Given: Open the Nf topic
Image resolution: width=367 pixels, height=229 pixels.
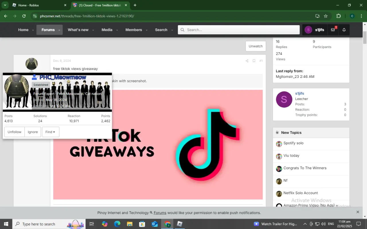Looking at the screenshot, I should tap(285, 180).
